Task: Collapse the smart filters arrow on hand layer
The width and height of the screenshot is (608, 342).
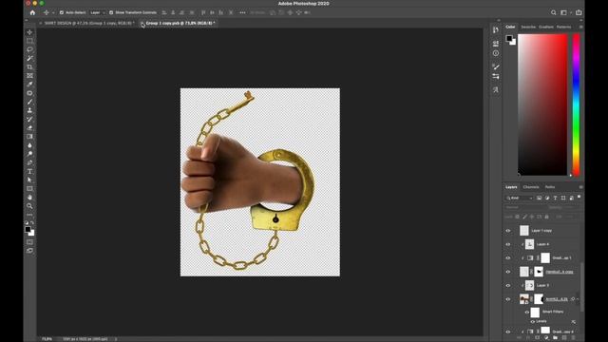Action: [x=578, y=299]
